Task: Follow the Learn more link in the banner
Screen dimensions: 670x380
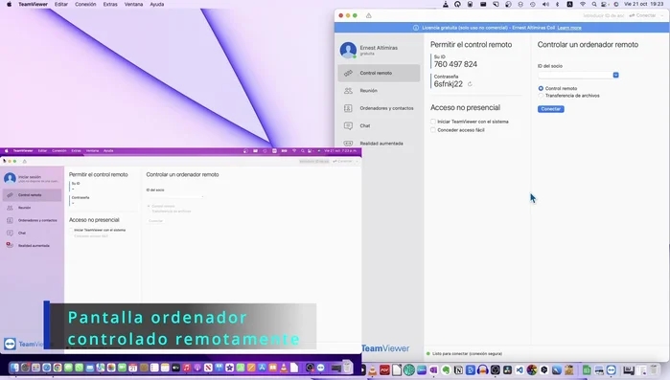Action: coord(569,28)
